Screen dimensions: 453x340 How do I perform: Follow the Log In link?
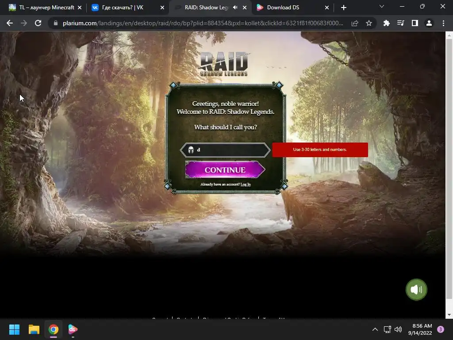coord(245,185)
